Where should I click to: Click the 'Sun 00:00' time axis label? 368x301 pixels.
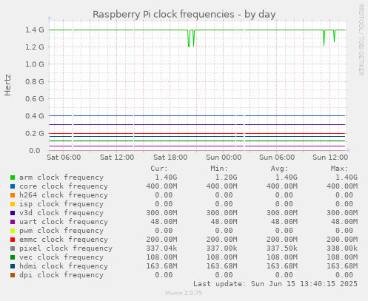tap(224, 158)
